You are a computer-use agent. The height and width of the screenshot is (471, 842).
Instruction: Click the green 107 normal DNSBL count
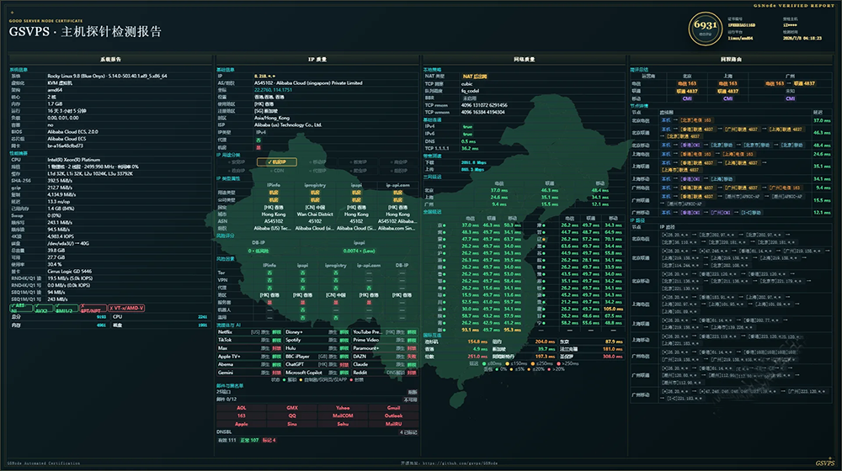(x=249, y=440)
